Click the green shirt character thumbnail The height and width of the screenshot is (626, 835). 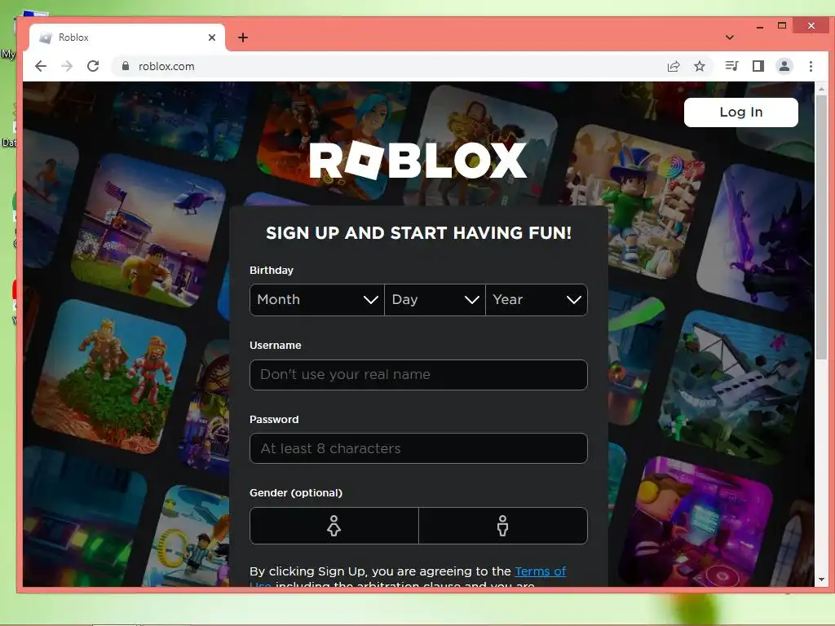634,201
